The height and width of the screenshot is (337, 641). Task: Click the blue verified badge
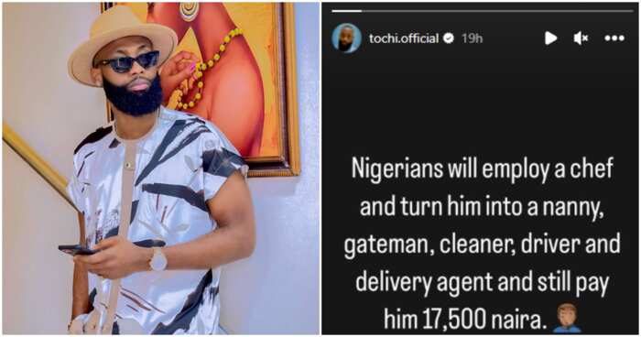click(x=449, y=38)
